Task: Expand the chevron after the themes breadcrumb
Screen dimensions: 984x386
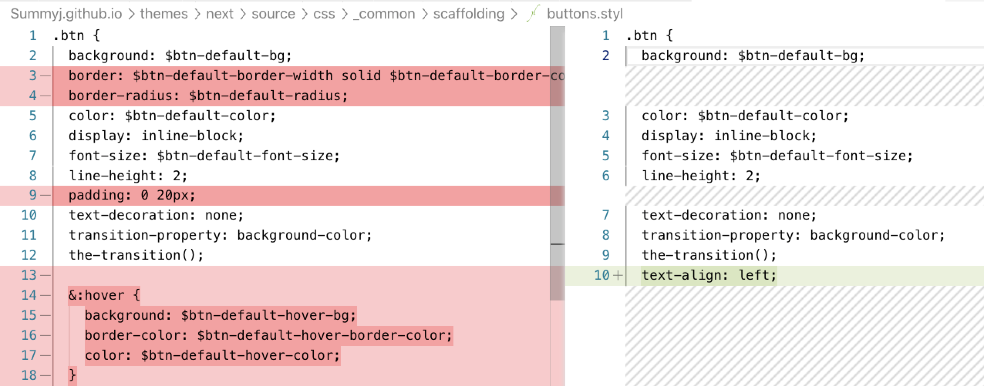Action: tap(197, 14)
